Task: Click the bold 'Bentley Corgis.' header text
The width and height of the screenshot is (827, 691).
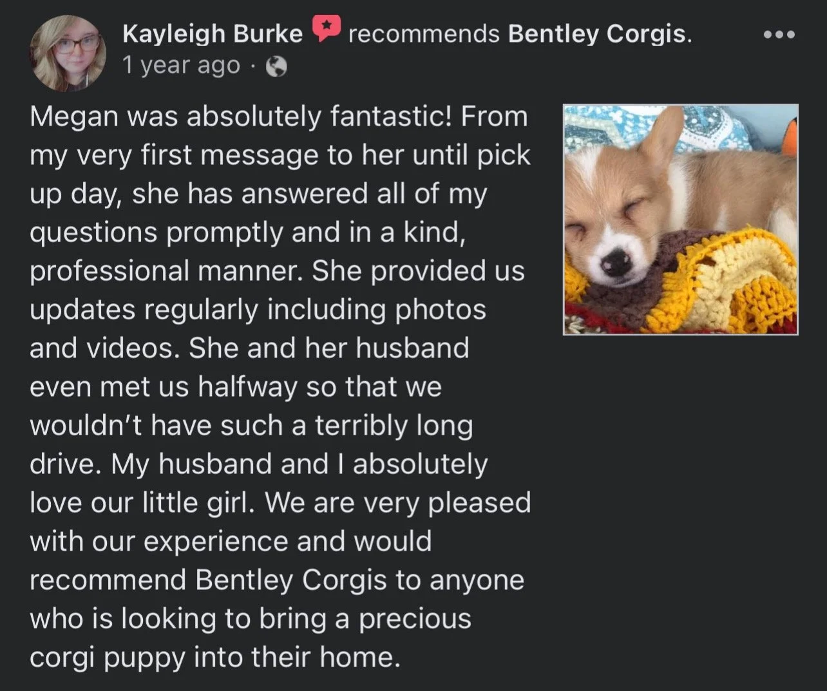Action: coord(600,33)
